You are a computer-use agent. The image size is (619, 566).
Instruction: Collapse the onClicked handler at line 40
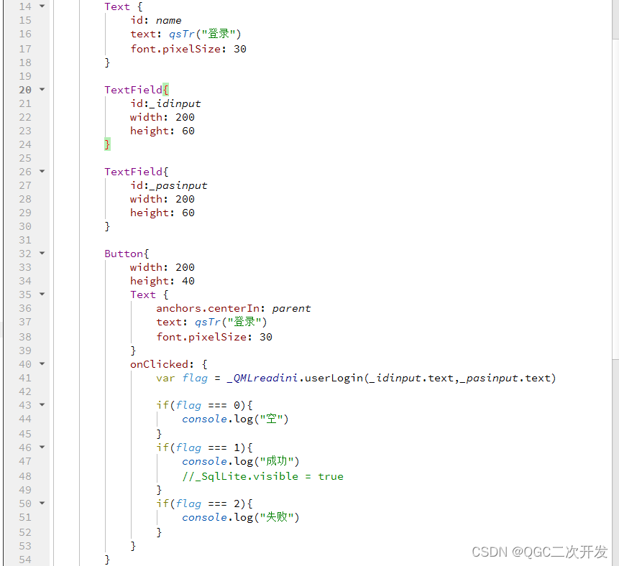pos(41,364)
